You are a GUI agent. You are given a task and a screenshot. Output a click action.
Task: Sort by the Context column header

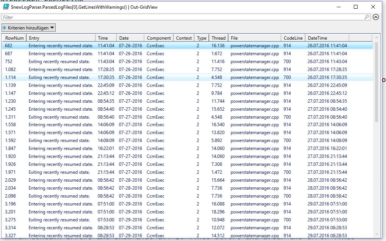pos(184,38)
